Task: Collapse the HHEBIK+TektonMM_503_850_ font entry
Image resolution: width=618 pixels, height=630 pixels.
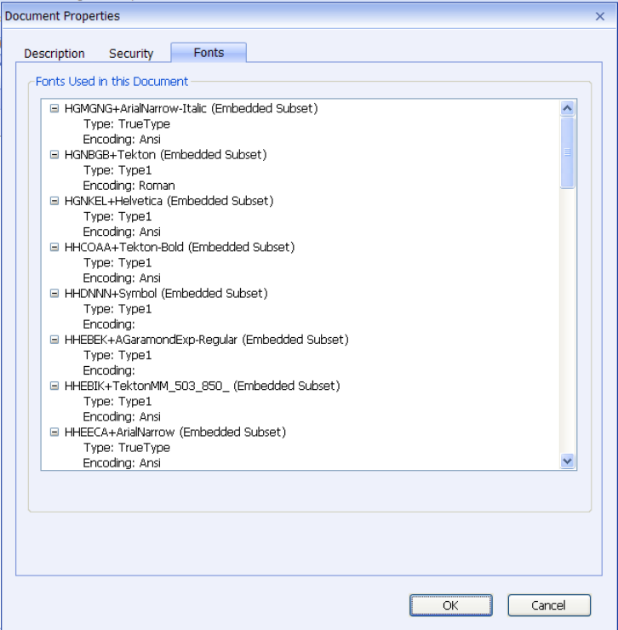Action: [x=54, y=386]
